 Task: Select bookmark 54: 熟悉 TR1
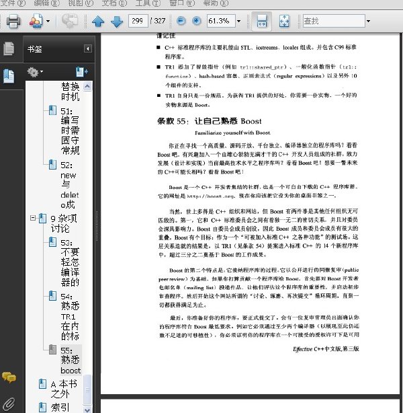click(x=70, y=316)
